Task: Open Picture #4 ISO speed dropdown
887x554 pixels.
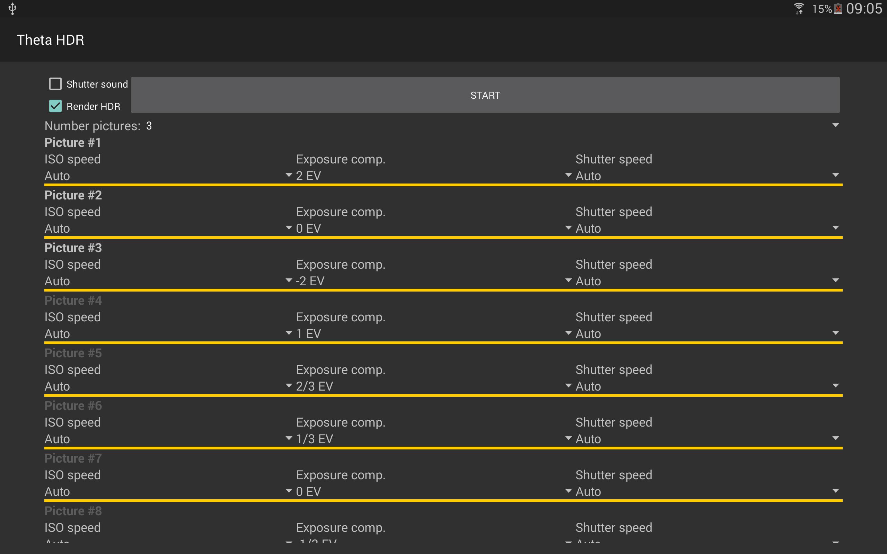Action: [x=169, y=334]
